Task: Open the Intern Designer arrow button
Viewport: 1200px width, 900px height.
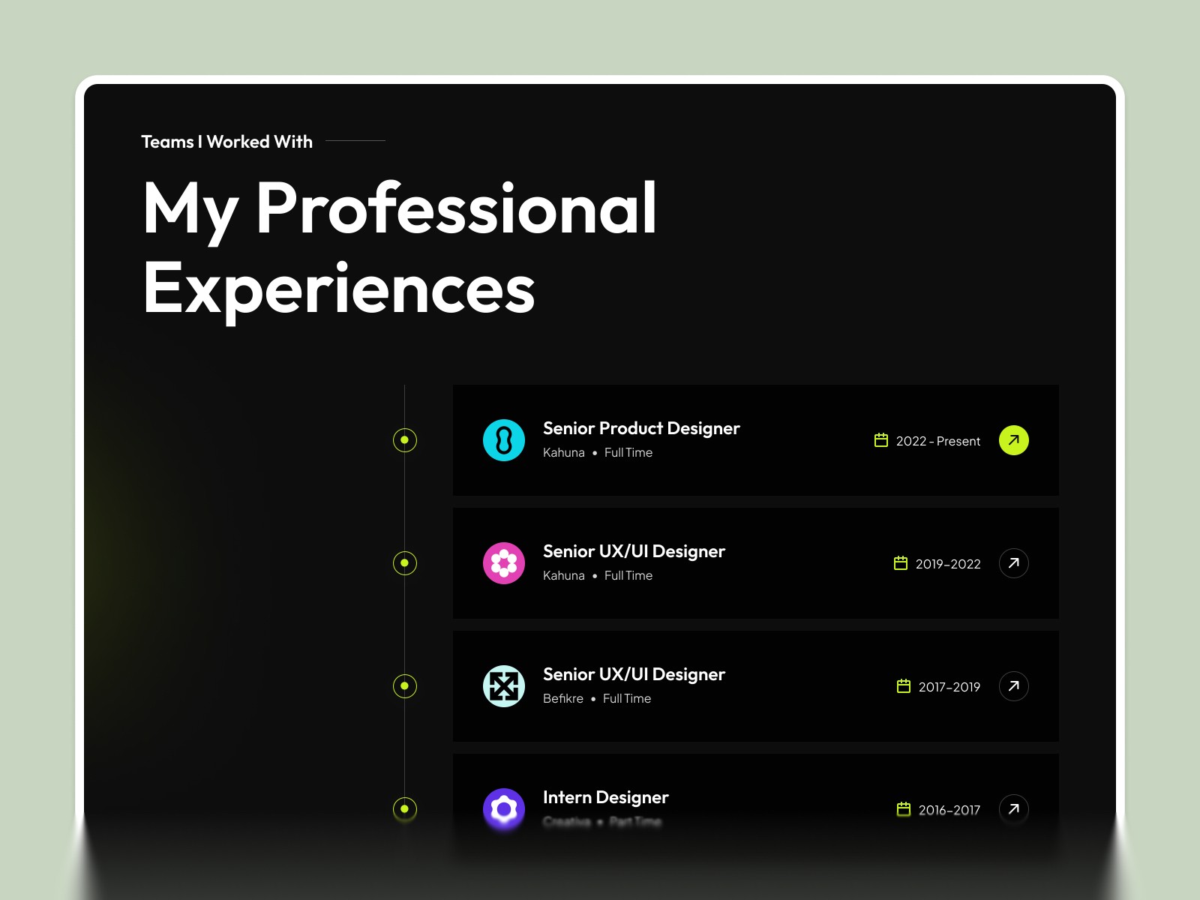Action: pyautogui.click(x=1014, y=809)
